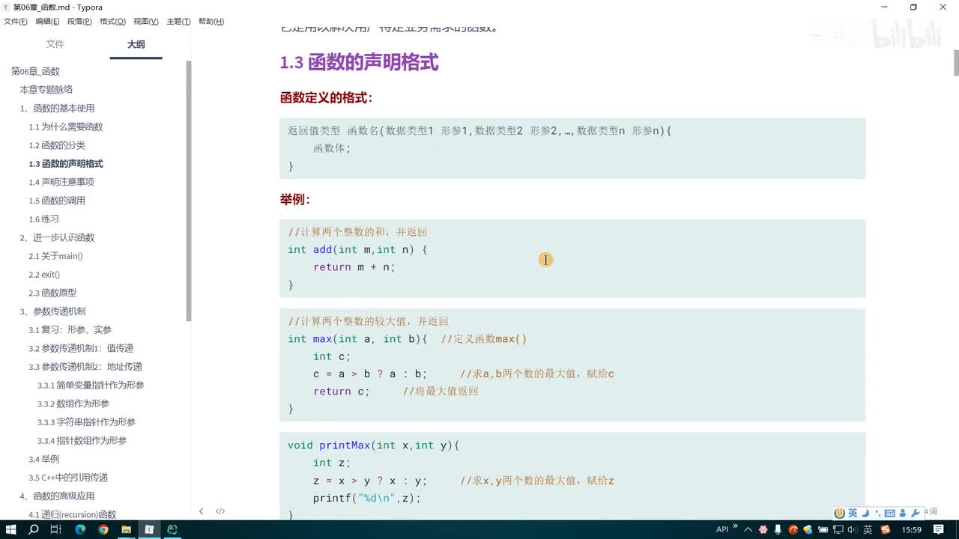This screenshot has height=539, width=959.
Task: Open the 帮助(H) menu
Action: 211,22
